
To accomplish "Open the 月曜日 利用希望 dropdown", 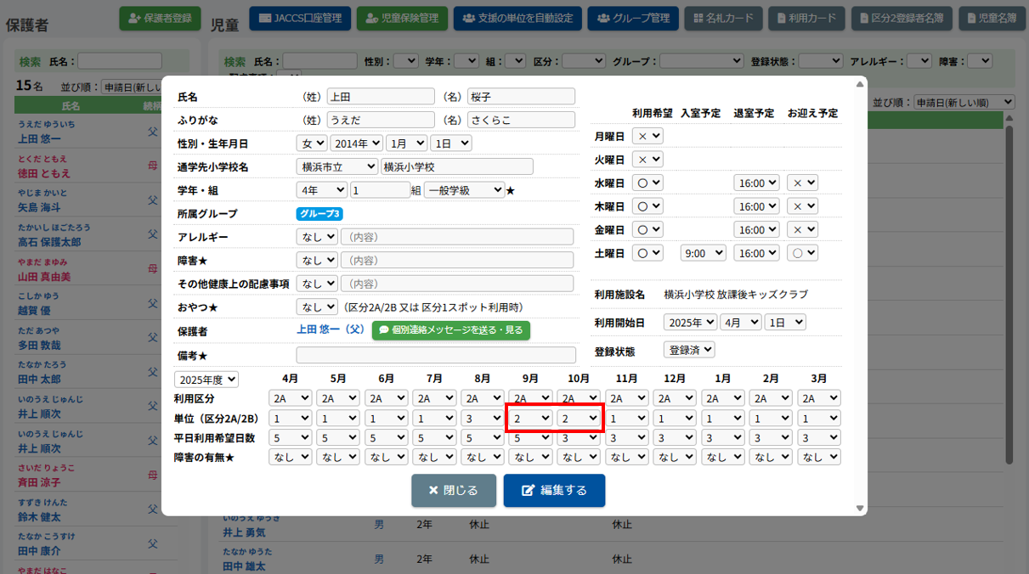I will (649, 136).
